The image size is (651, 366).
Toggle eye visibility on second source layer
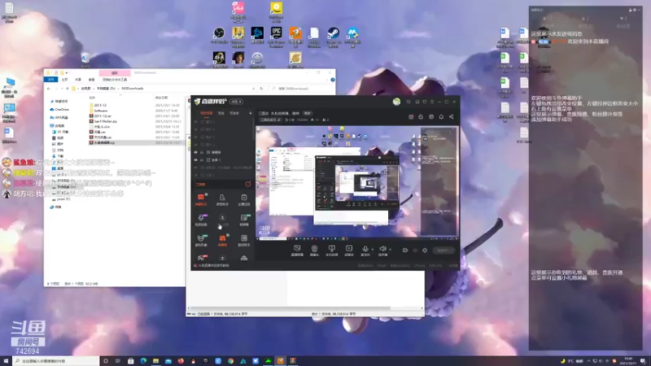(196, 129)
